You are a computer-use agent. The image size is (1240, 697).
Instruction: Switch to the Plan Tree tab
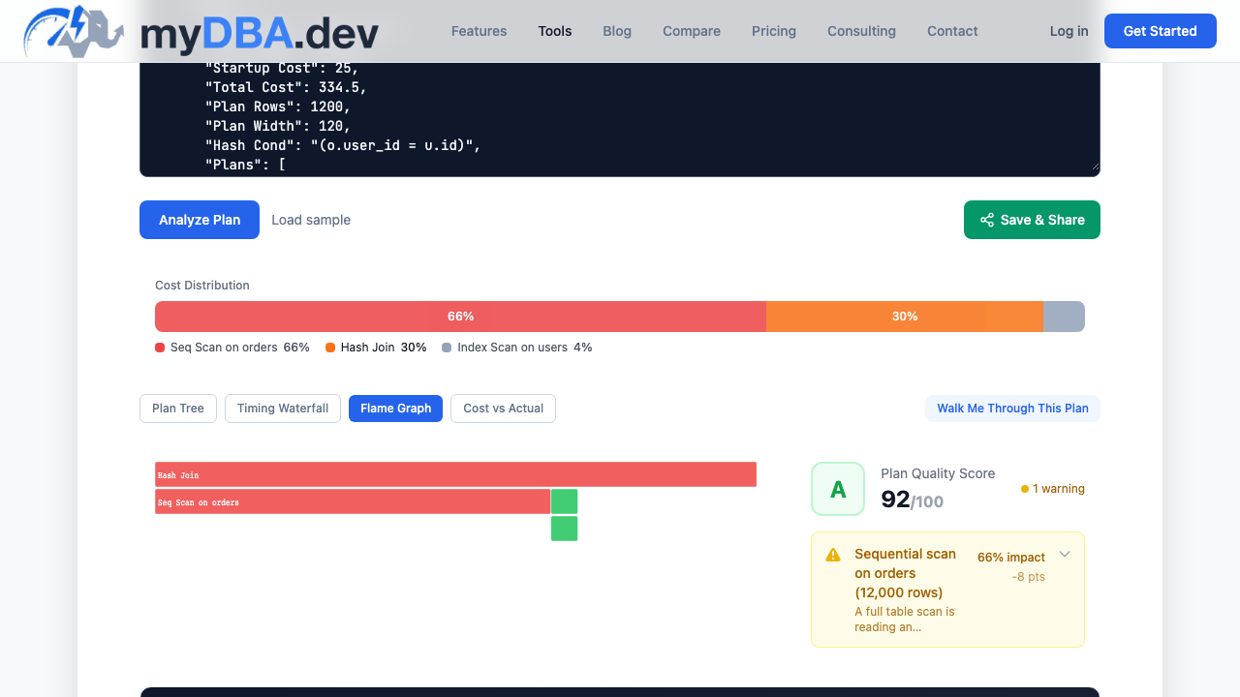178,409
